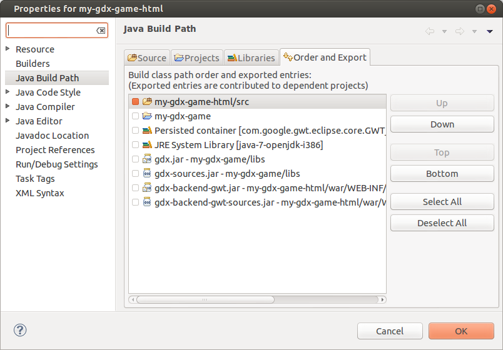
Task: Select the Persisted container entry text
Action: [270, 131]
